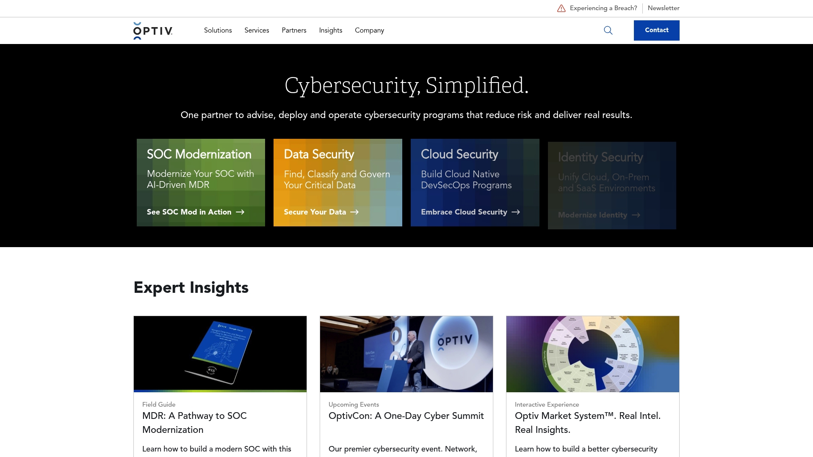Click the Experiencing a Breach? link
The height and width of the screenshot is (457, 813).
[x=603, y=8]
